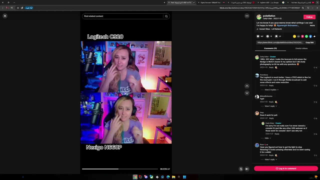320x180 pixels.
Task: Open the site info icon in address bar
Action: tap(303, 8)
